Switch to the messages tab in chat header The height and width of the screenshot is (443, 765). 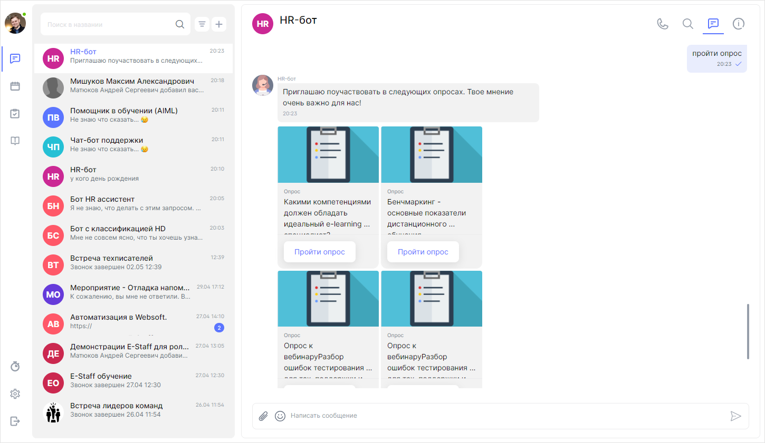click(x=713, y=24)
